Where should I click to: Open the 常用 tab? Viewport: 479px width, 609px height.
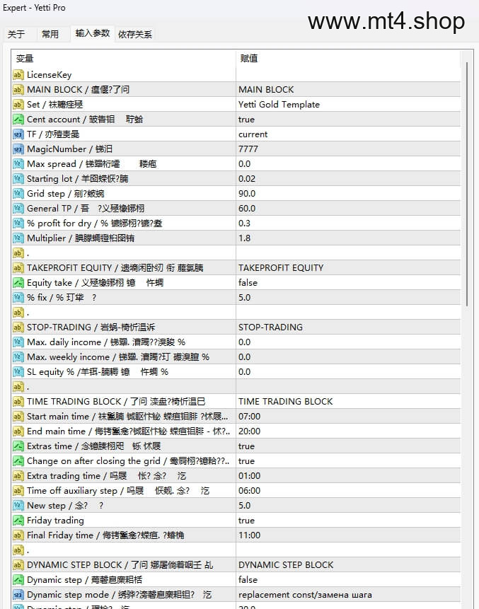click(50, 34)
